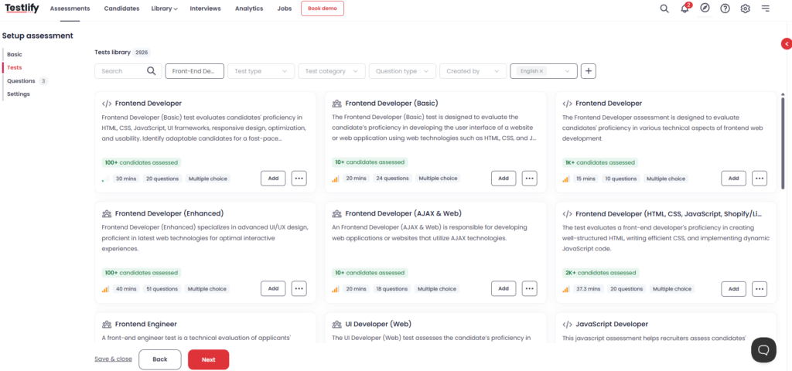
Task: Select Settings step in sidebar
Action: 19,94
